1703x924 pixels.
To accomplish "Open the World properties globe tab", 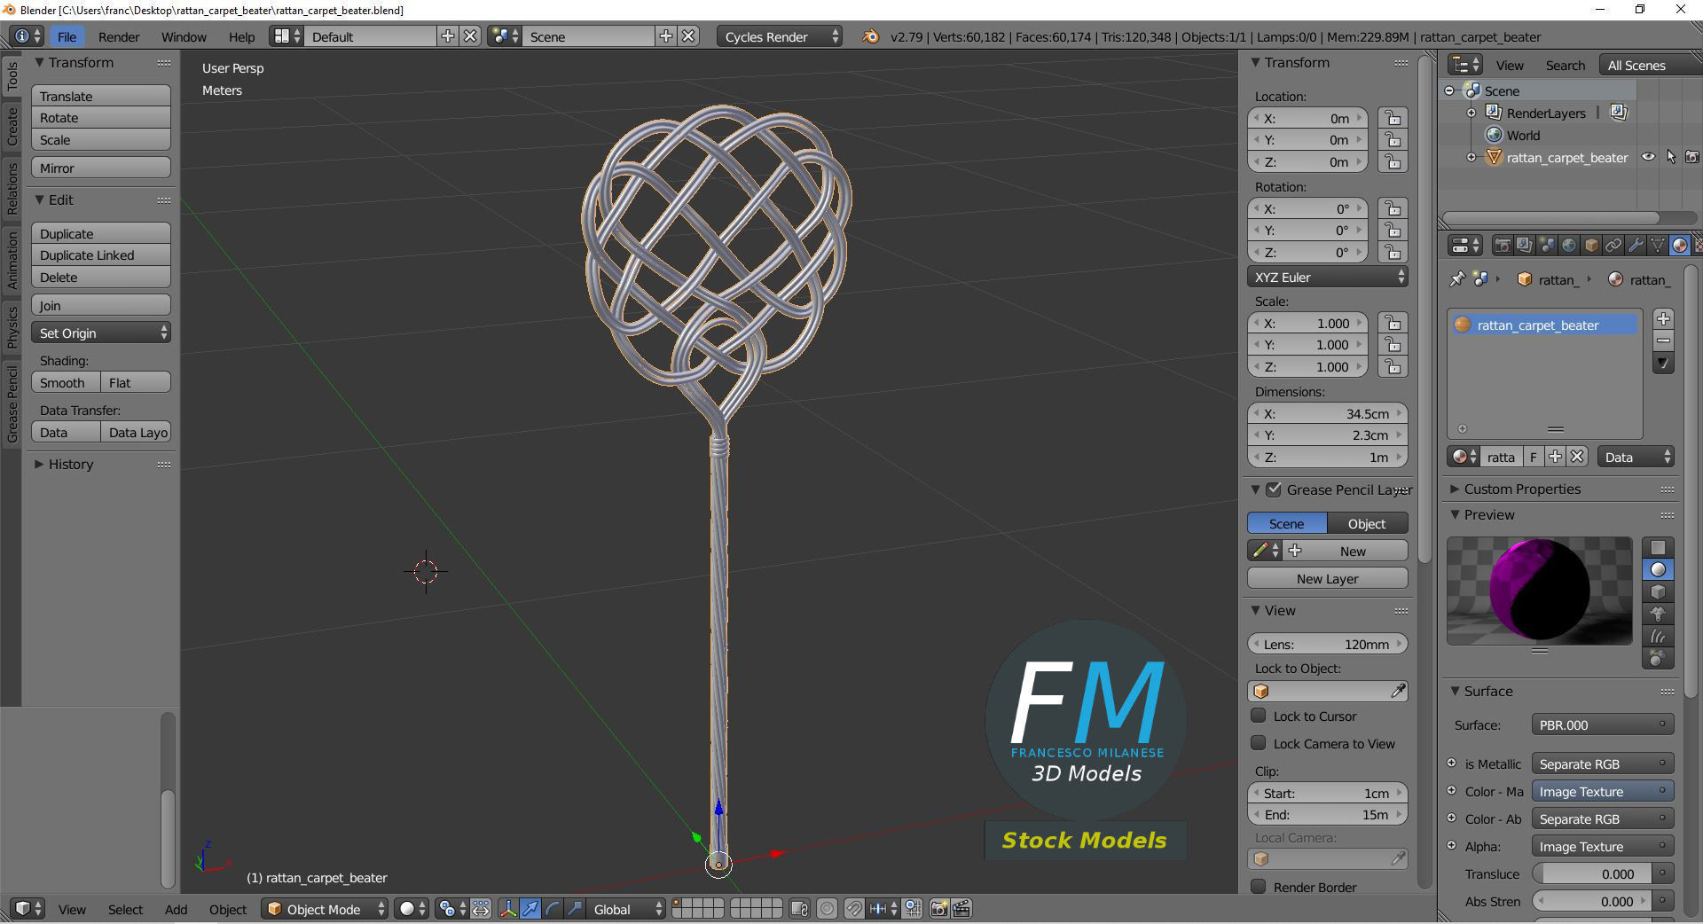I will click(x=1569, y=246).
